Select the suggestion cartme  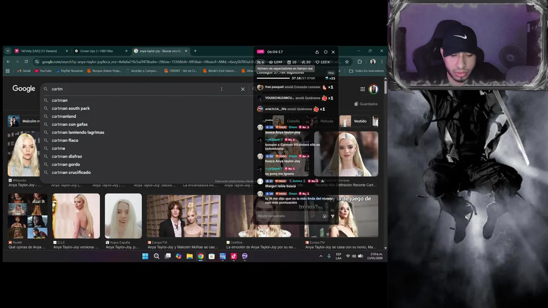tap(58, 148)
